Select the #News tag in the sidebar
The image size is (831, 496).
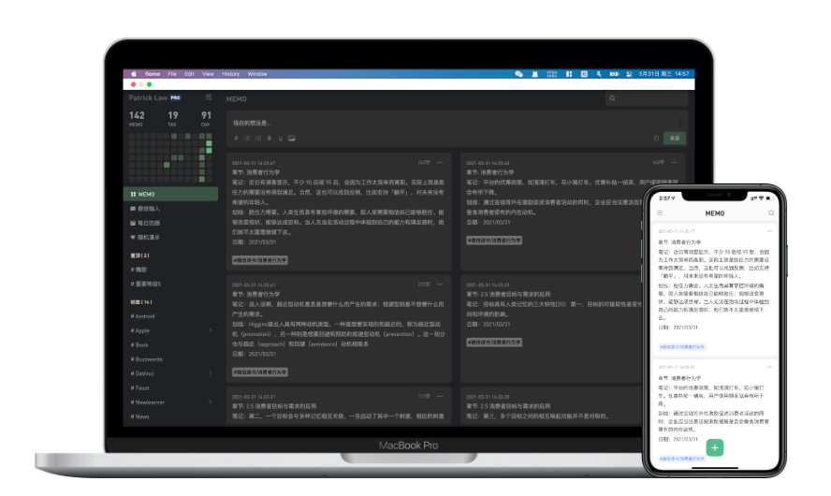point(140,416)
